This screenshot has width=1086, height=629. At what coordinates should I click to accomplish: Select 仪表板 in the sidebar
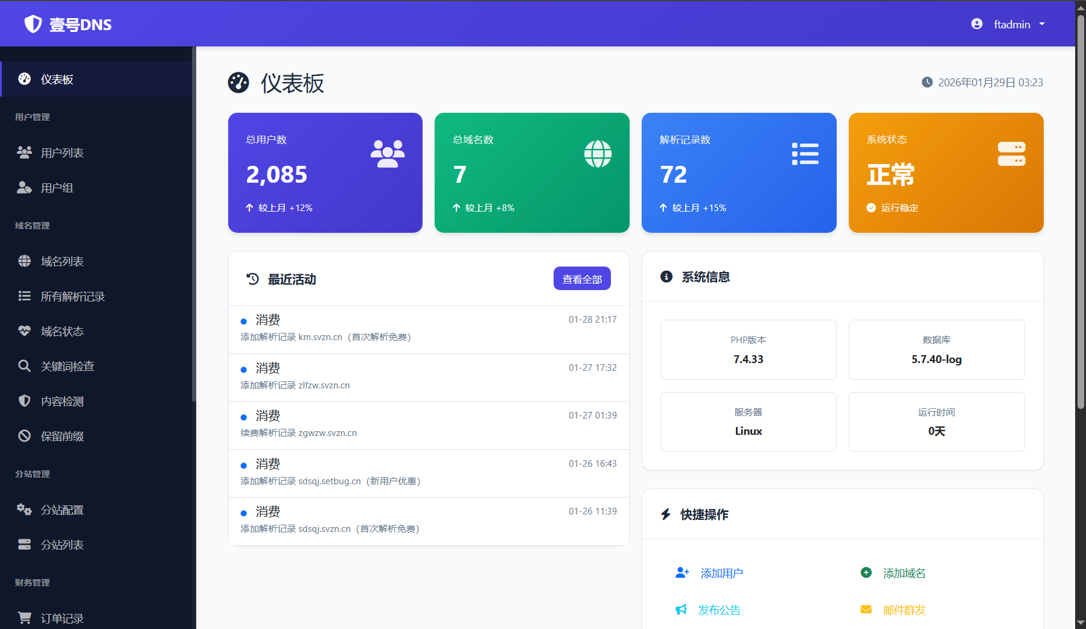[57, 79]
